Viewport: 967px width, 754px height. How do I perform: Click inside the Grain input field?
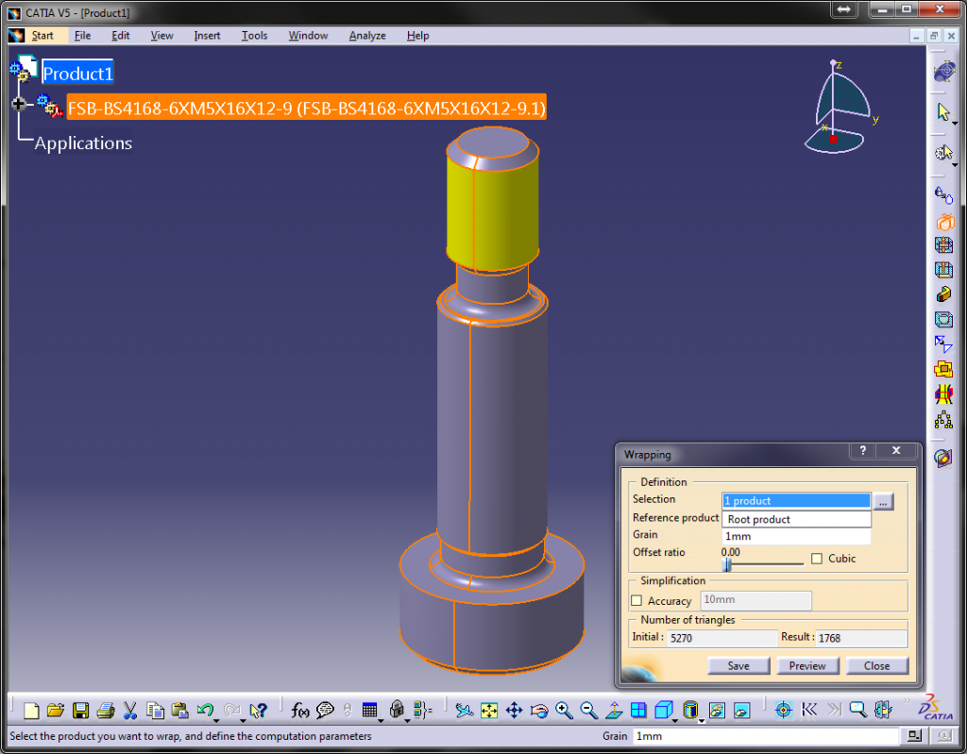pyautogui.click(x=796, y=535)
